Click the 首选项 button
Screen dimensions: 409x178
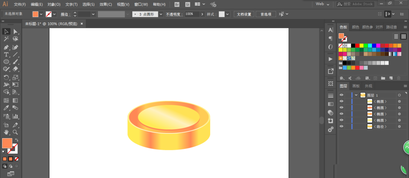[x=265, y=14]
